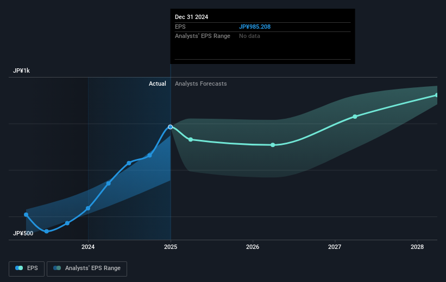The image size is (446, 282).
Task: Click the EPS row label in the tooltip
Action: tap(180, 27)
